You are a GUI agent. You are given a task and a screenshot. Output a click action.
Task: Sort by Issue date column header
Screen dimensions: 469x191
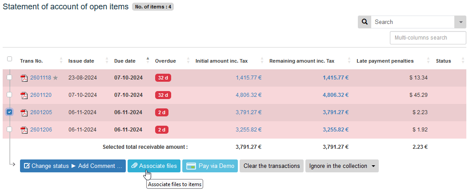[x=81, y=61]
